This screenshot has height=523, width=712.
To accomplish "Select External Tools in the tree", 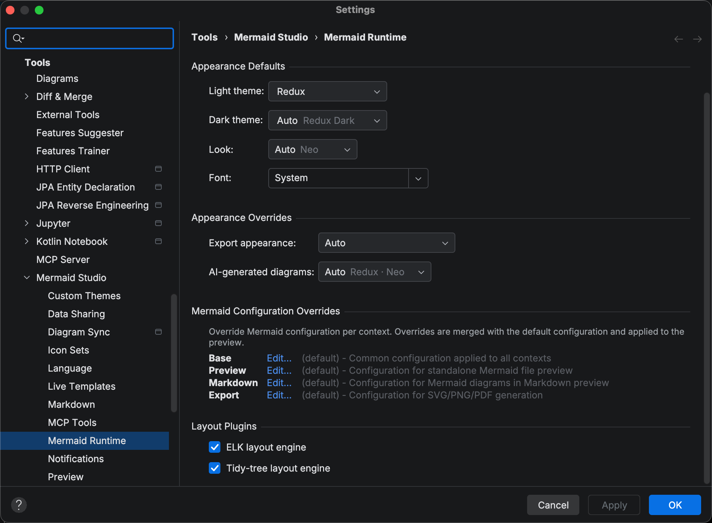I will click(68, 115).
